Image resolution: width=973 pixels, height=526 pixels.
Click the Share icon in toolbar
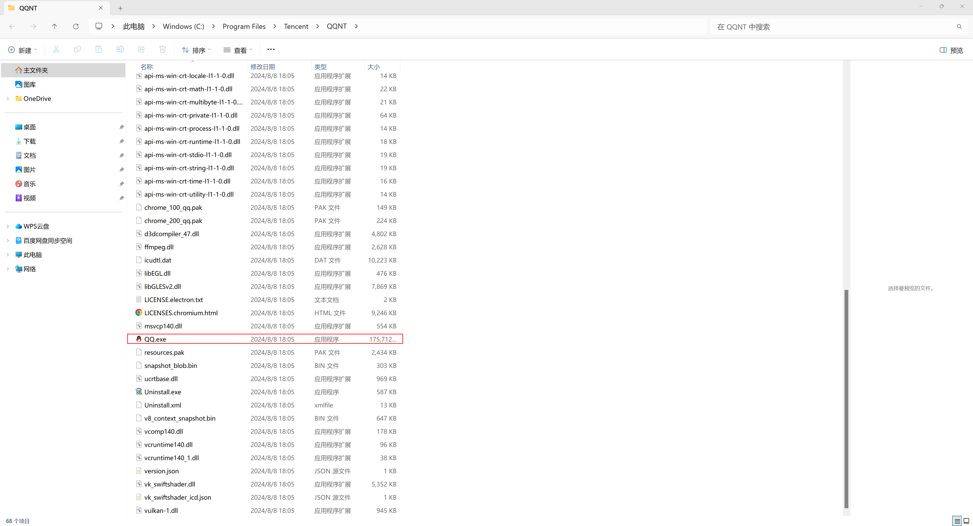click(x=141, y=49)
